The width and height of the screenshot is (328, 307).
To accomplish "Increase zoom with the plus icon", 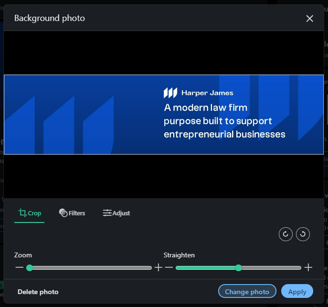I will pyautogui.click(x=159, y=267).
